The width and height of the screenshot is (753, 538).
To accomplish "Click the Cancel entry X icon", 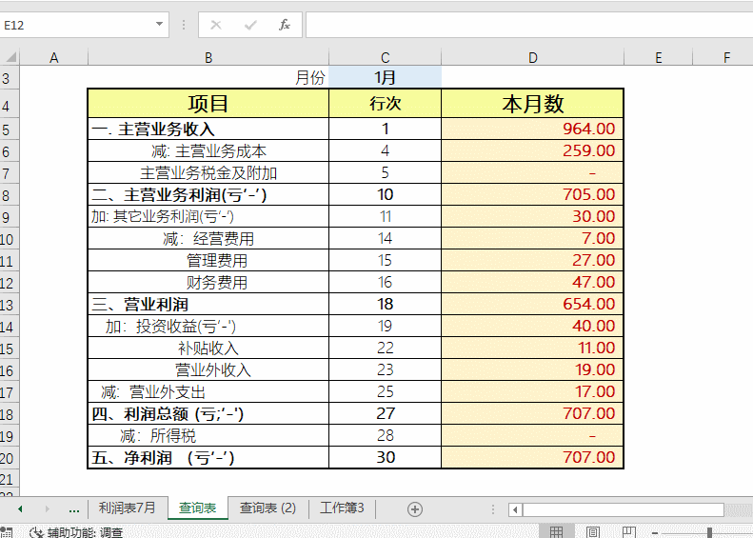I will [216, 25].
